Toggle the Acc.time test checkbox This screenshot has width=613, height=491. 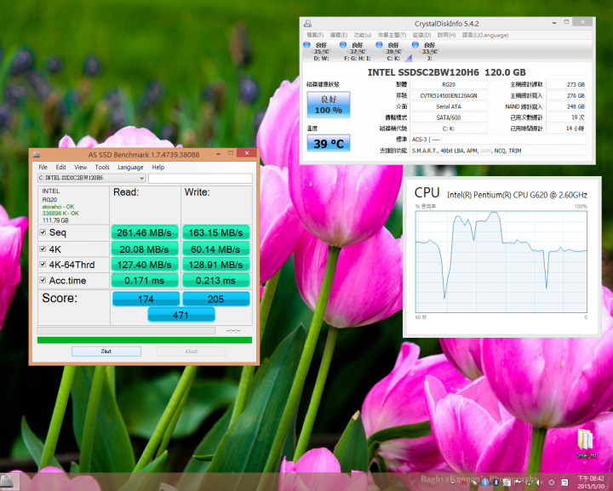pyautogui.click(x=43, y=280)
